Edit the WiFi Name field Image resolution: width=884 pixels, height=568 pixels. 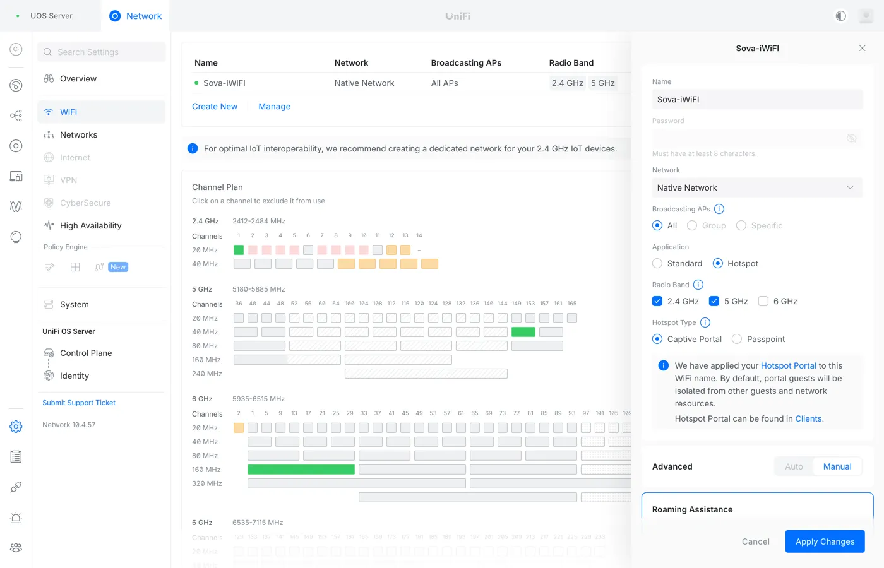point(757,99)
